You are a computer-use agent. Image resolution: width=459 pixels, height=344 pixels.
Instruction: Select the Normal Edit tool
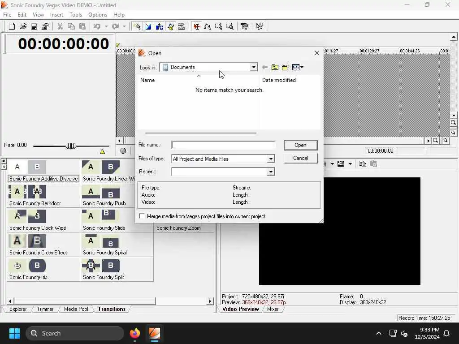(x=196, y=26)
